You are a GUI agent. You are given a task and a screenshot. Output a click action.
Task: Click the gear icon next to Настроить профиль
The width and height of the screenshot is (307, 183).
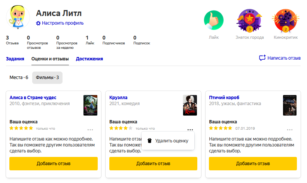tap(38, 23)
